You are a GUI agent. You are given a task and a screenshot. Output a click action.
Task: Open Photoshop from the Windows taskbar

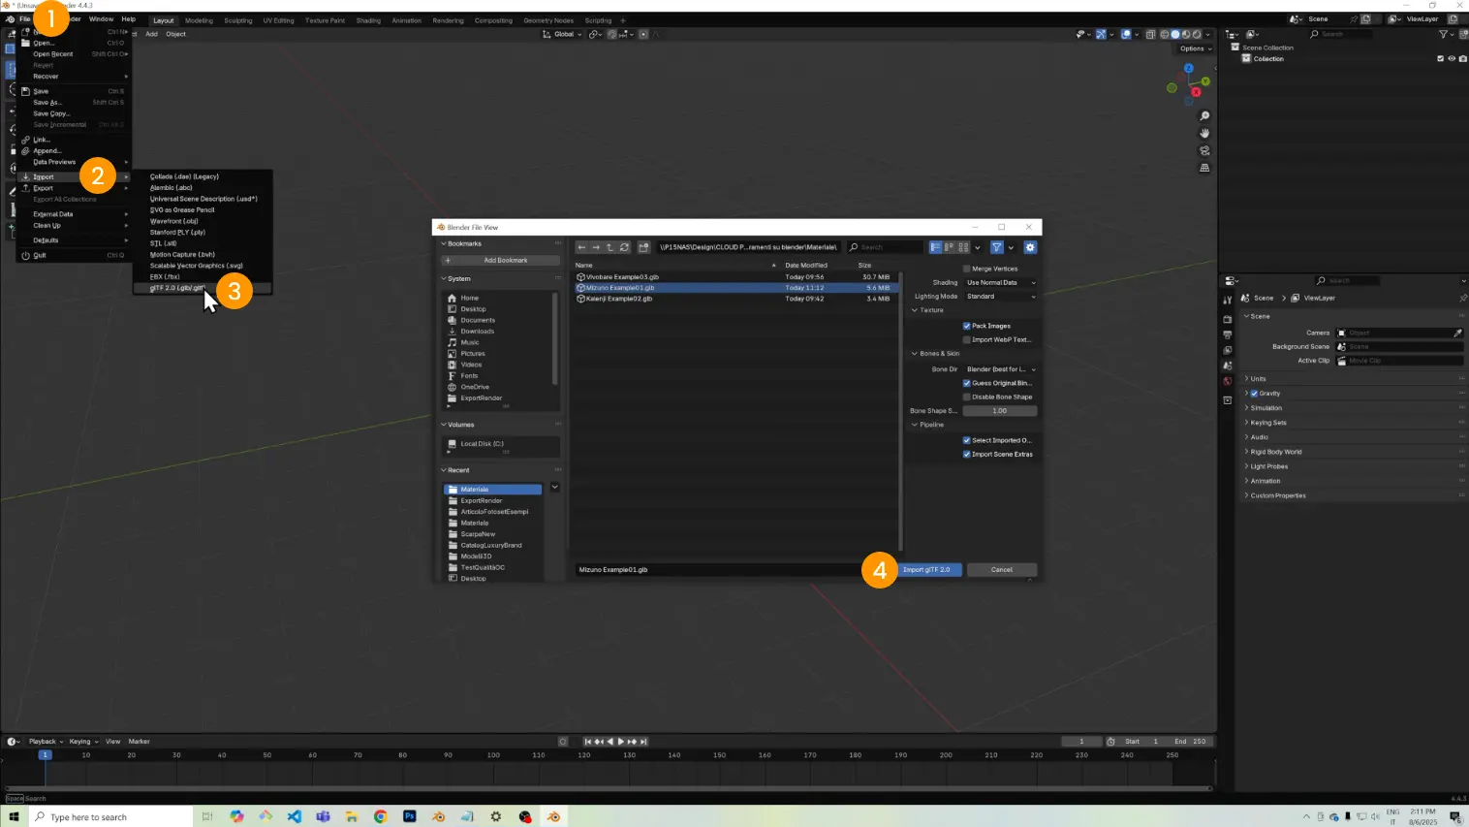point(410,816)
